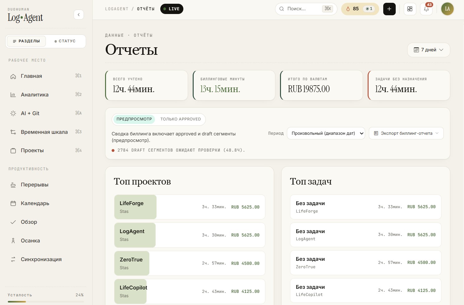Click the Биллинговые минуты 13ч. 15мин. card
Viewport: 464px width, 305px height.
pyautogui.click(x=234, y=85)
